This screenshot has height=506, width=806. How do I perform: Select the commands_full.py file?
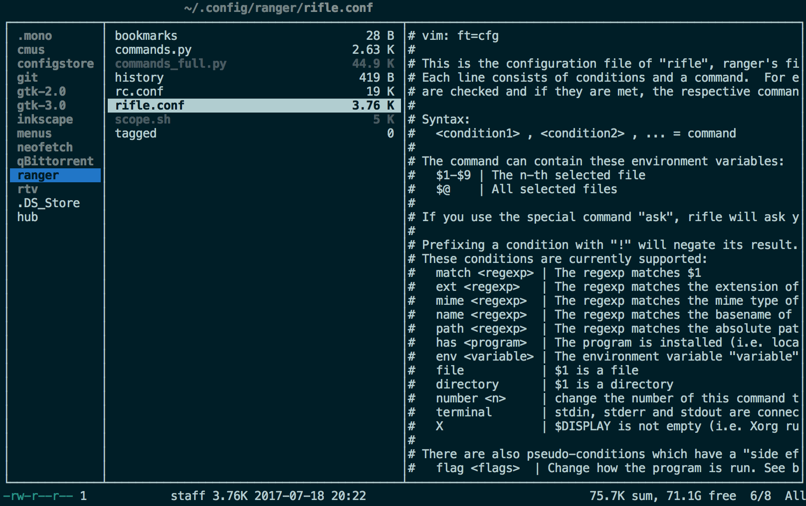coord(171,64)
